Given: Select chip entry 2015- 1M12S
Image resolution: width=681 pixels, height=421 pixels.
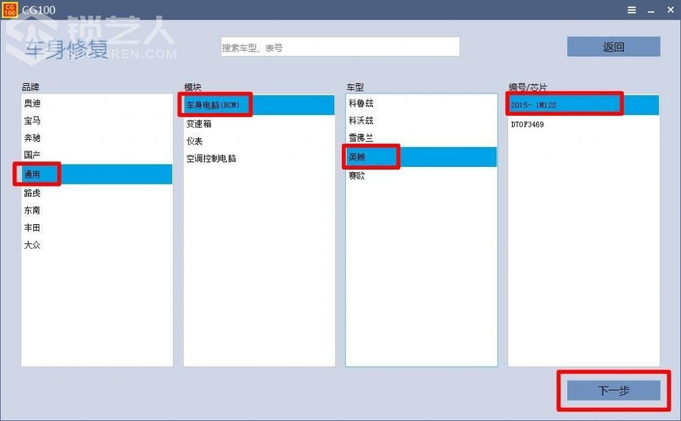Looking at the screenshot, I should coord(584,105).
